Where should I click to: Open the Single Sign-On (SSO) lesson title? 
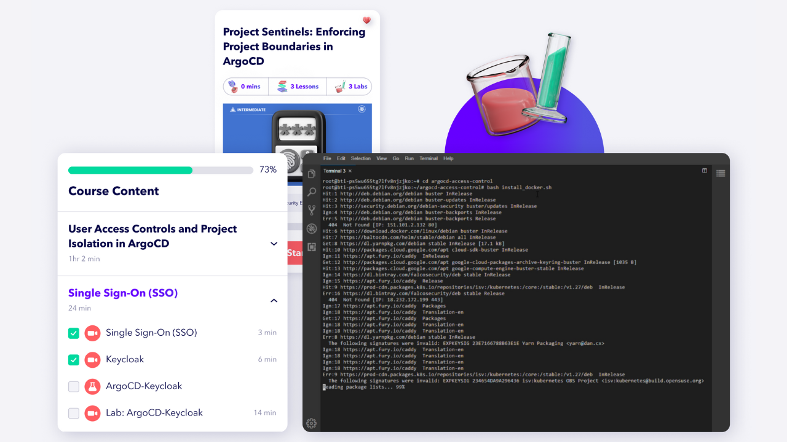151,333
